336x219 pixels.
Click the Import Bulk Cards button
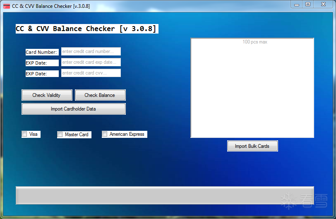point(252,146)
